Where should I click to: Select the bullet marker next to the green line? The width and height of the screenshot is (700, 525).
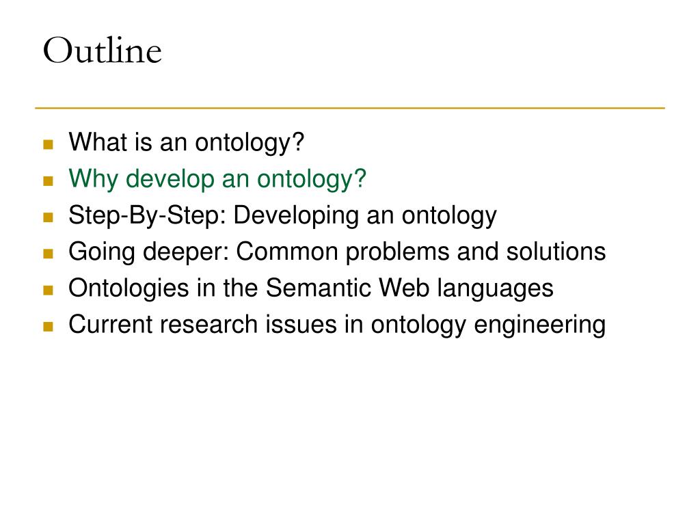[49, 180]
